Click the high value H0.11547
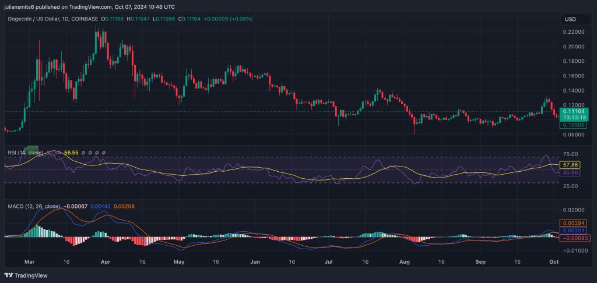Image resolution: width=597 pixels, height=283 pixels. click(138, 19)
